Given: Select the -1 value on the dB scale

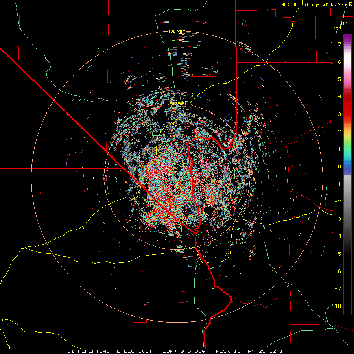Looking at the screenshot, I should (338, 184).
